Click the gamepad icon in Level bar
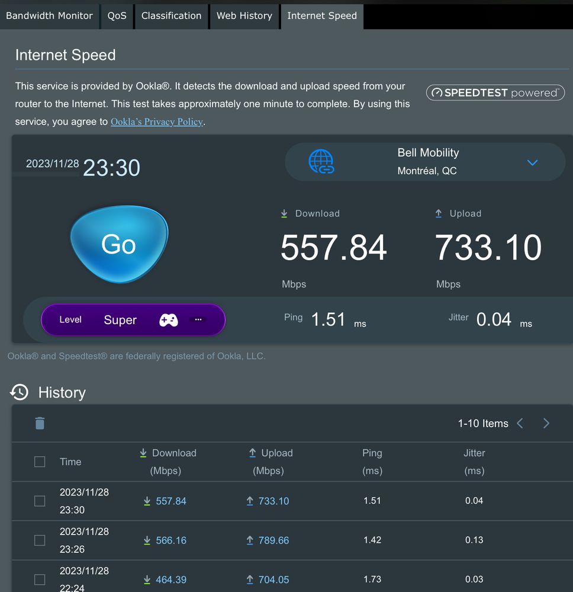The height and width of the screenshot is (592, 573). coord(168,320)
